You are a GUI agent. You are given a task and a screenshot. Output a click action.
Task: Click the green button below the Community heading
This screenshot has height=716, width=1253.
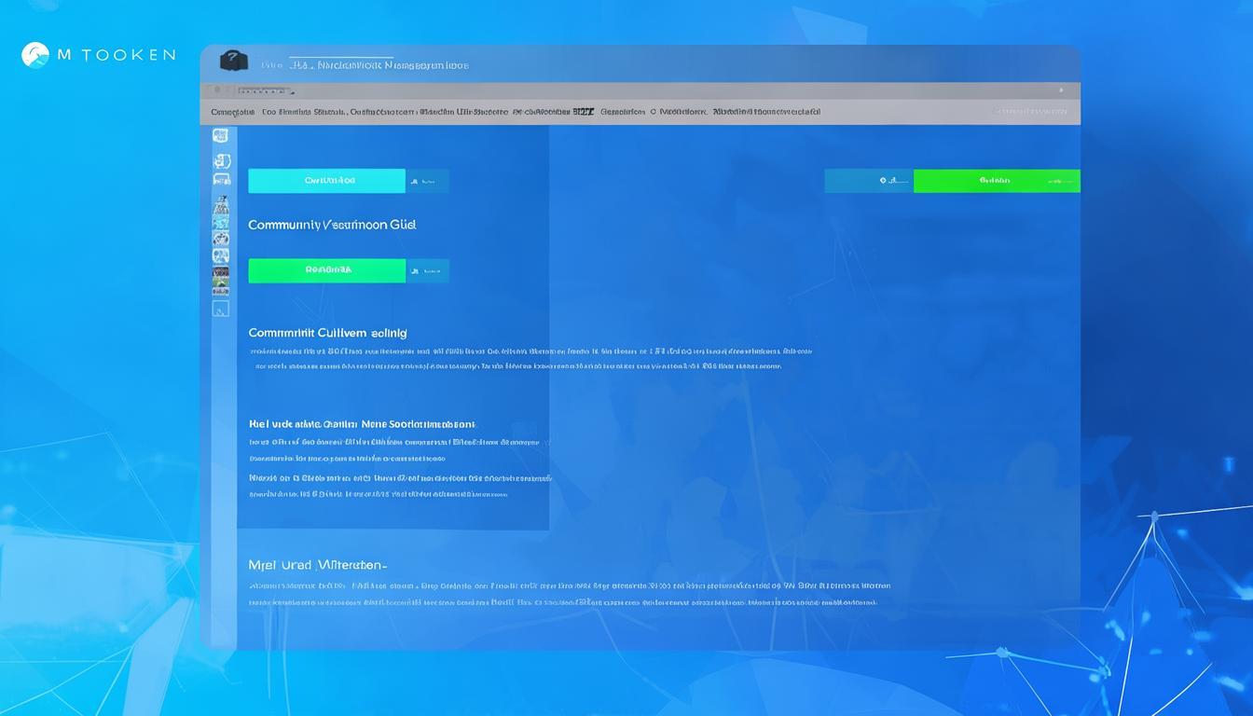[x=326, y=270]
